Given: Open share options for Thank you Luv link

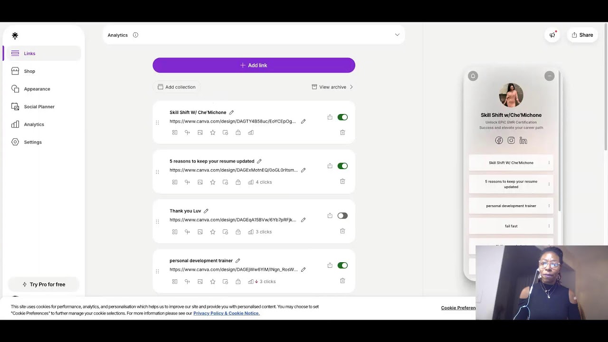Looking at the screenshot, I should [330, 216].
